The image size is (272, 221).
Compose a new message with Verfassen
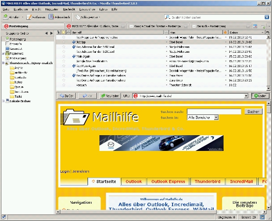coord(36,17)
